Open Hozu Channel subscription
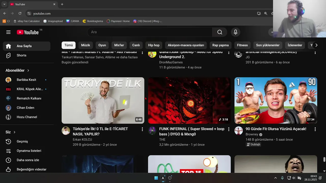The image size is (326, 183). [x=27, y=117]
